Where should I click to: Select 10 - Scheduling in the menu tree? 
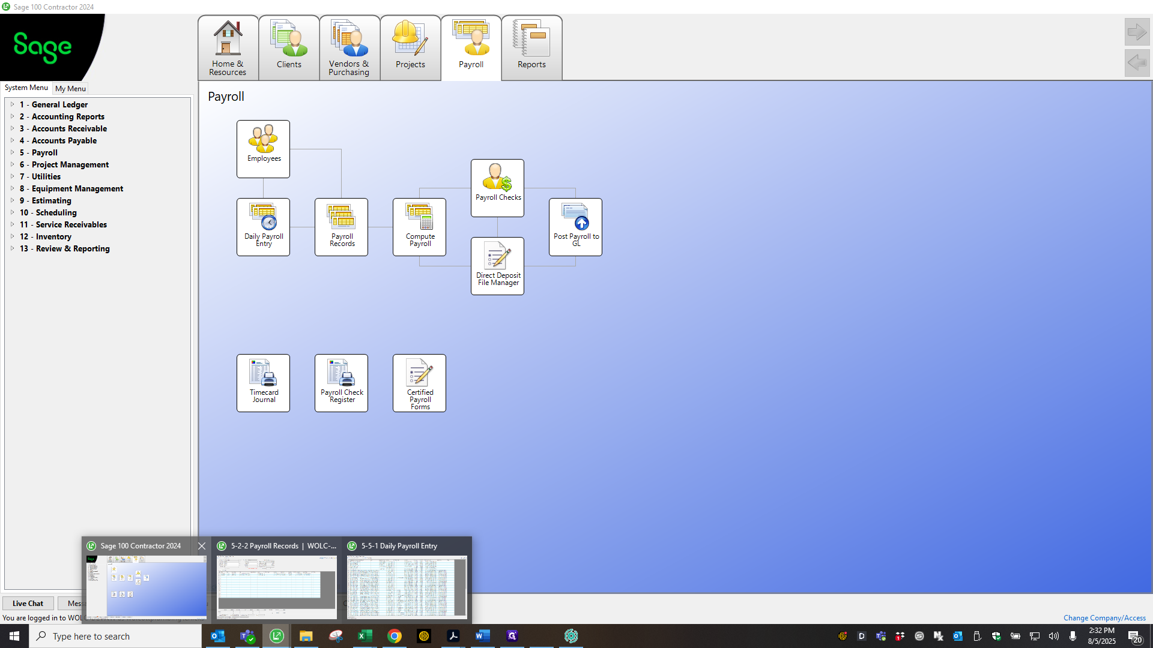coord(48,212)
